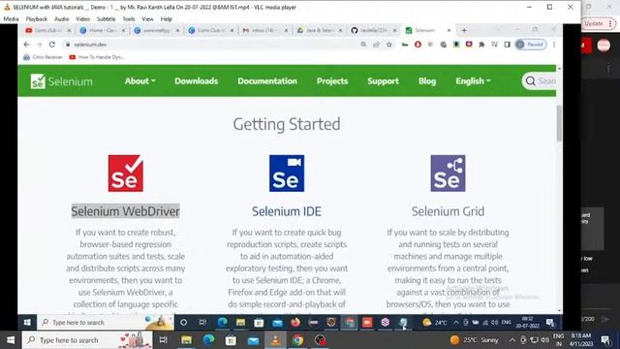The width and height of the screenshot is (620, 349).
Task: Click the webpage vertical scrollbar thumb
Action: (559, 123)
